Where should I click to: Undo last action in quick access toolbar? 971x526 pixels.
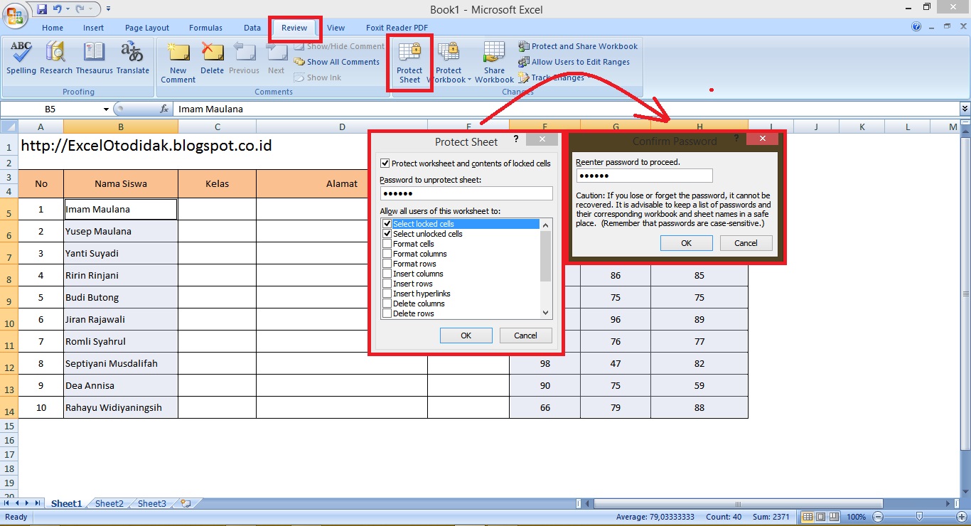coord(56,9)
